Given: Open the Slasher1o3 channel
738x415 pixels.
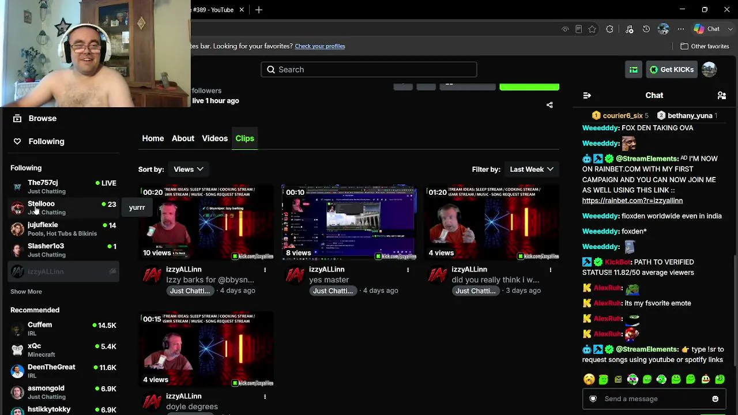Looking at the screenshot, I should click(x=63, y=250).
